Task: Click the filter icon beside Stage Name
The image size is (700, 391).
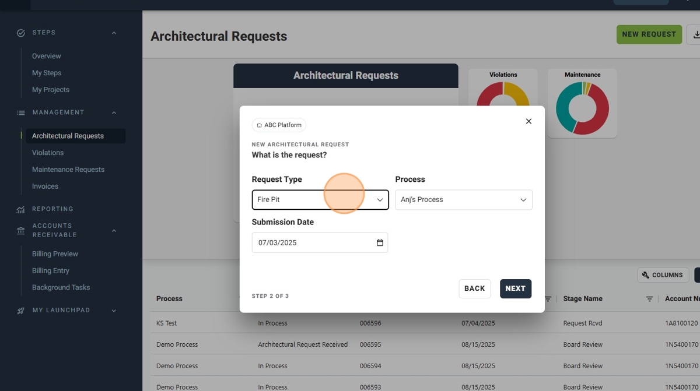Action: tap(649, 299)
